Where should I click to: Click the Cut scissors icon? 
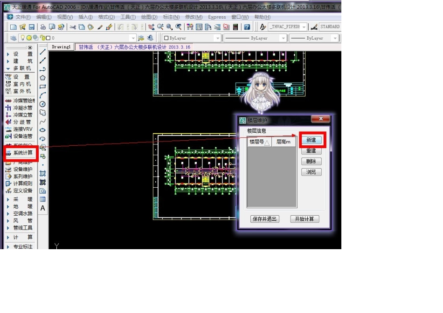pos(73,27)
